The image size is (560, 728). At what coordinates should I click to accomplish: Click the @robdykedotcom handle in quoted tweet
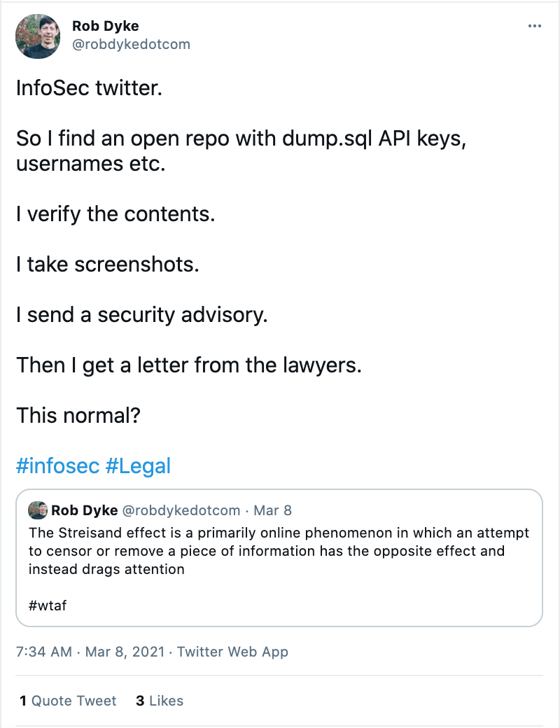pos(181,510)
